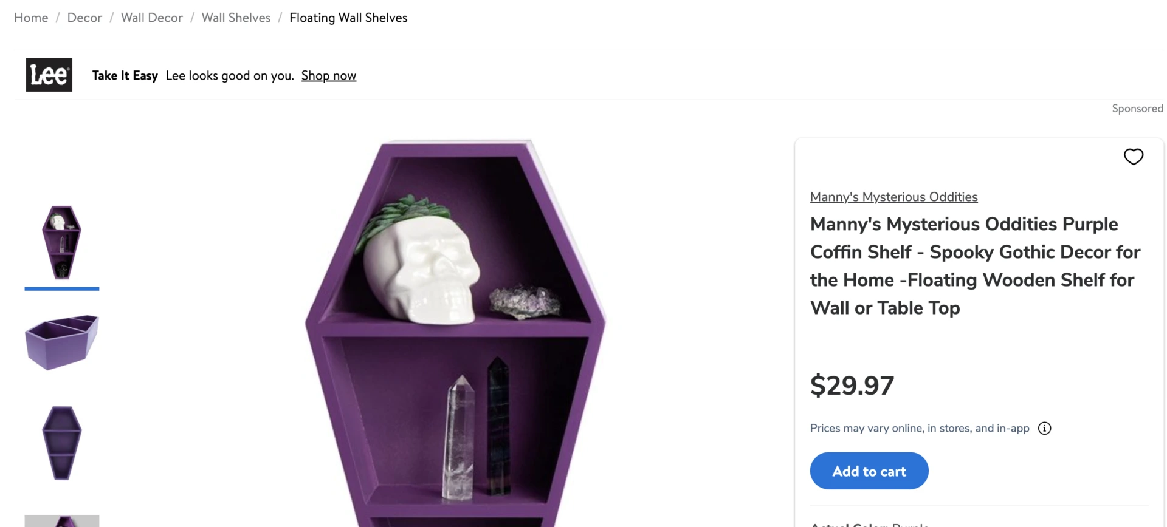Select Floating Wall Shelves breadcrumb

(x=348, y=18)
